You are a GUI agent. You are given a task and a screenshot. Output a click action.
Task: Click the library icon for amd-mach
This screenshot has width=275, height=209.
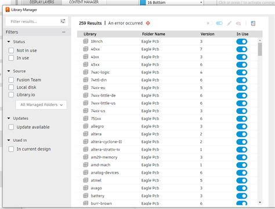pos(85,165)
